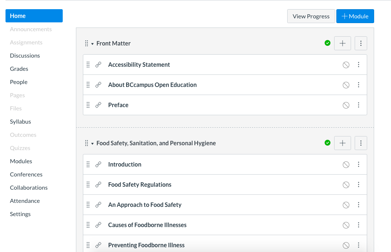Select Modules in the course navigation
Screen dimensions: 391x252
tap(21, 161)
